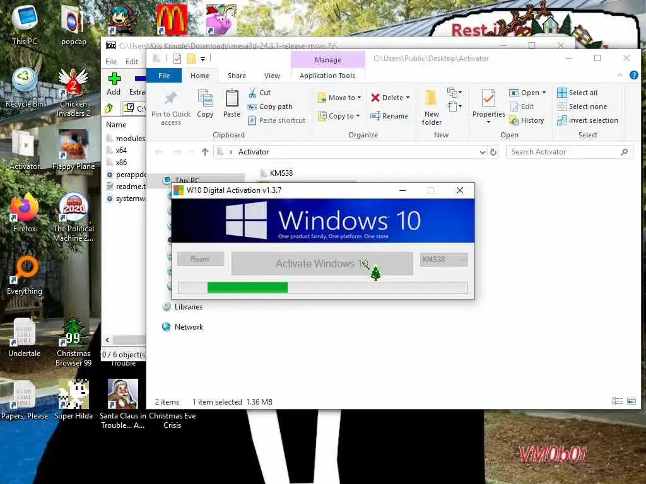
Task: Launch Super Hilda shortcut
Action: click(73, 400)
